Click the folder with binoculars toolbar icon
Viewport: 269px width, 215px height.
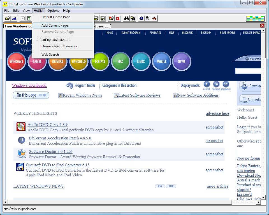click(133, 18)
